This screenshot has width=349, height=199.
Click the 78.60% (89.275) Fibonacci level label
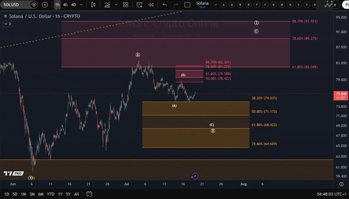(305, 38)
